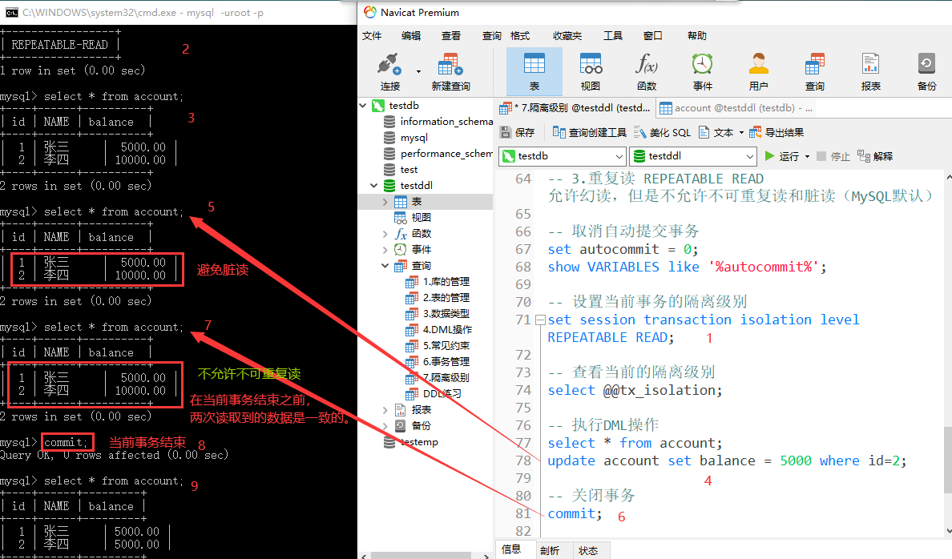Click the 停止 stop button
Viewport: 952px width, 559px height.
pos(833,156)
